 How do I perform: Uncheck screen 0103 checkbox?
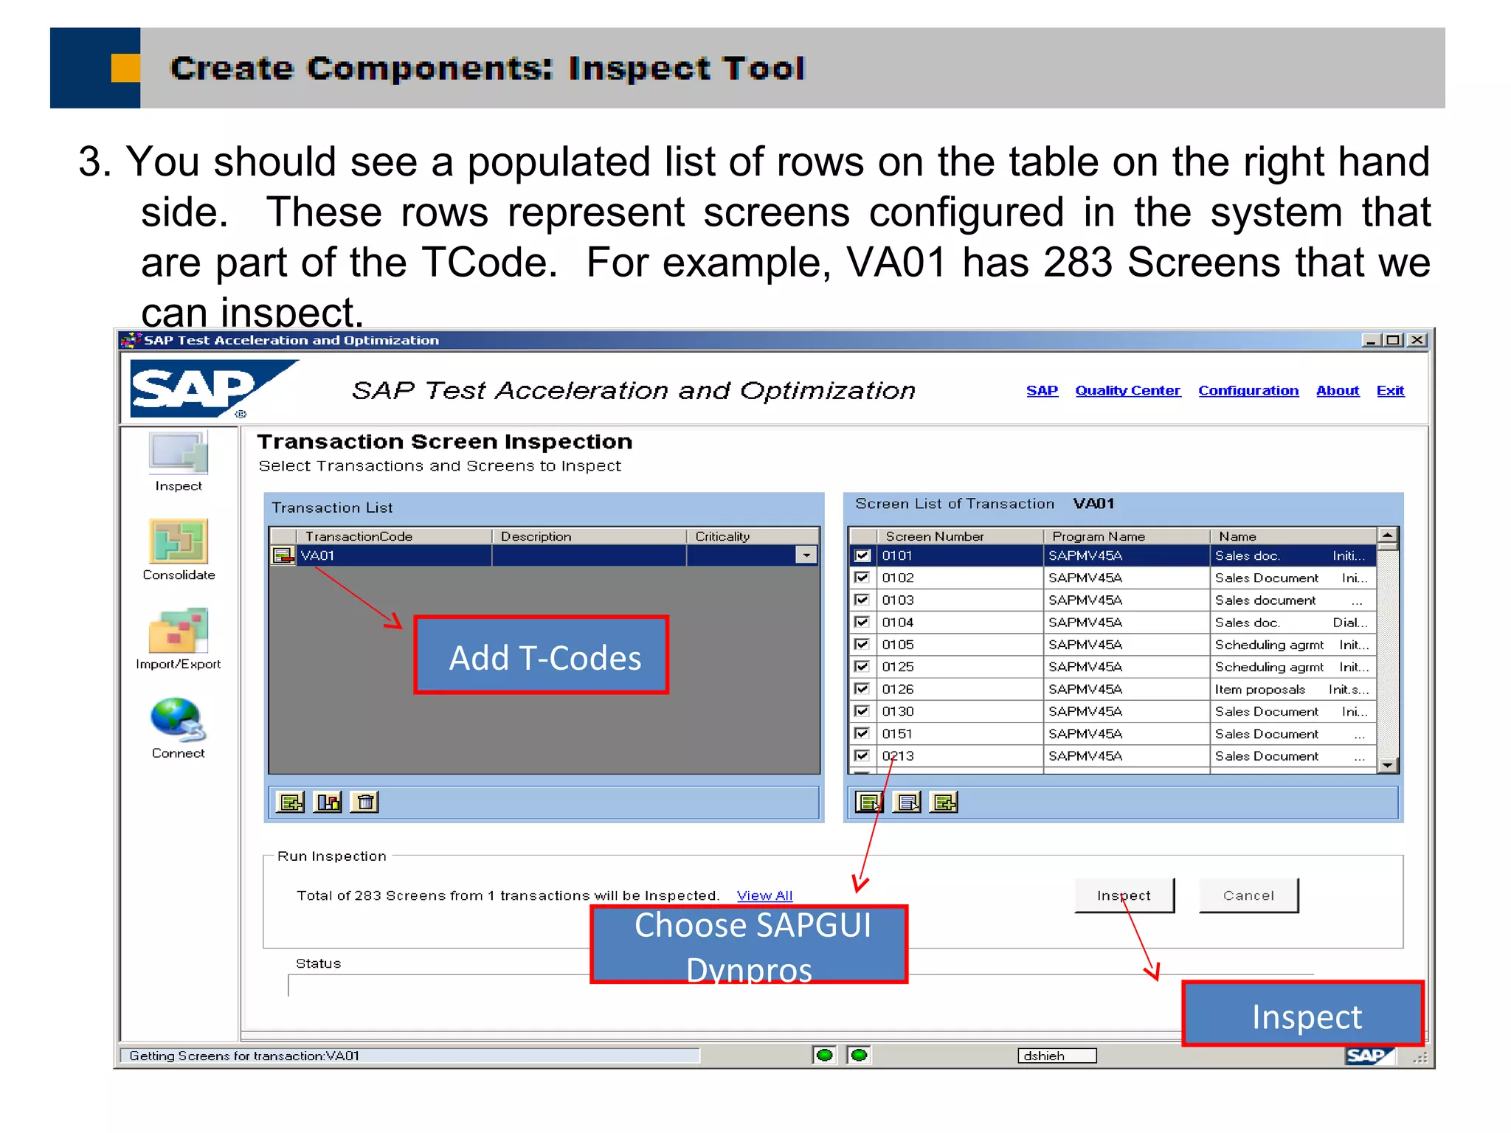click(x=862, y=600)
